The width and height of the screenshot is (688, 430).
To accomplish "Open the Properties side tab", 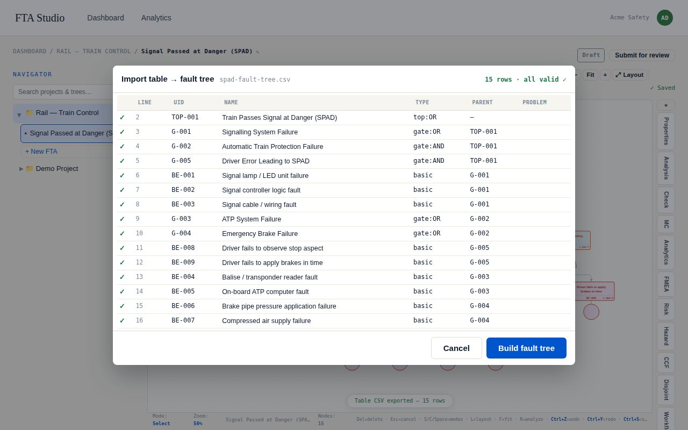I will (x=666, y=131).
